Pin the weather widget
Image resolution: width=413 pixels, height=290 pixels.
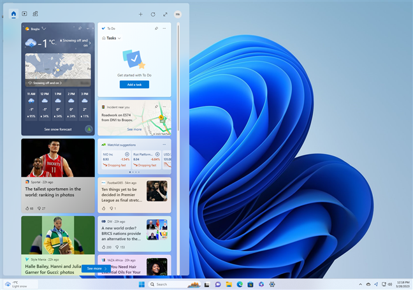pyautogui.click(x=80, y=28)
